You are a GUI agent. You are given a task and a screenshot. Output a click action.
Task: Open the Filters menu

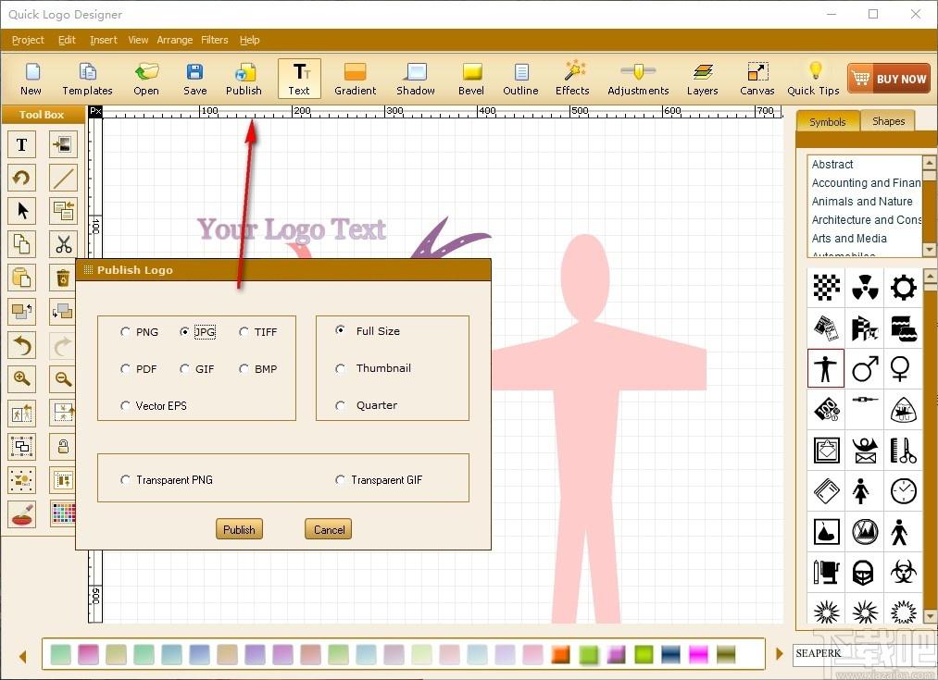point(214,40)
